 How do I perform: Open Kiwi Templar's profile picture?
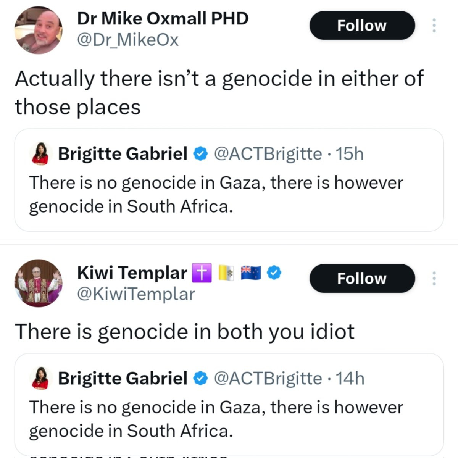click(38, 283)
